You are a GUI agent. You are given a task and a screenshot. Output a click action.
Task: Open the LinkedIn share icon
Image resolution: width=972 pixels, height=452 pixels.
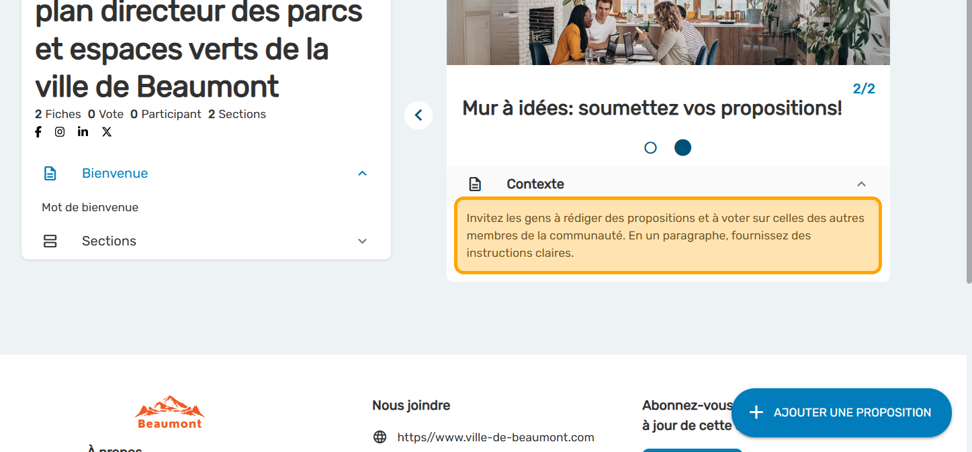pyautogui.click(x=83, y=132)
